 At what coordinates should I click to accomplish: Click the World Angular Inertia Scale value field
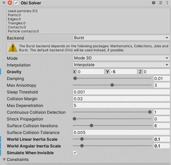click(162, 146)
